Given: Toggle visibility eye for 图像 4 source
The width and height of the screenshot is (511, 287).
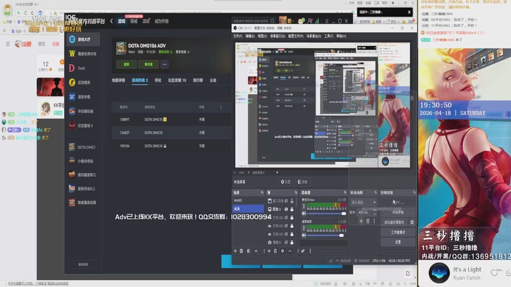Looking at the screenshot, I should [286, 209].
